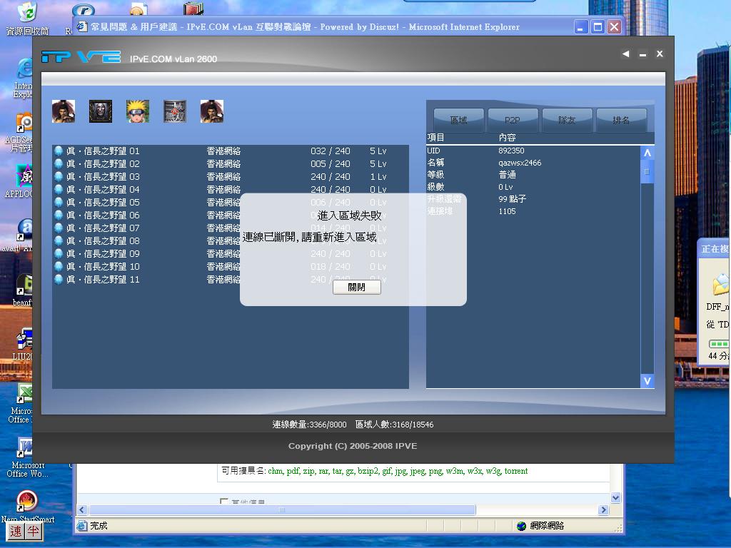This screenshot has height=548, width=731.
Task: Open the 排名 tab
Action: (621, 119)
